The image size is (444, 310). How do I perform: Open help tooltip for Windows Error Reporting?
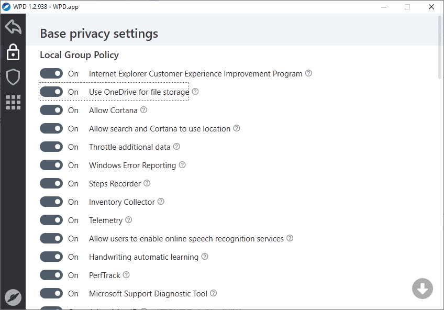pyautogui.click(x=182, y=165)
